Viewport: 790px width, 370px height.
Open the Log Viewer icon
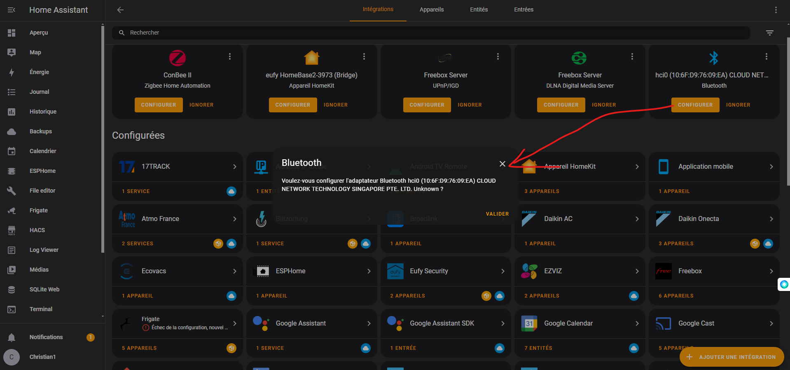[x=12, y=250]
